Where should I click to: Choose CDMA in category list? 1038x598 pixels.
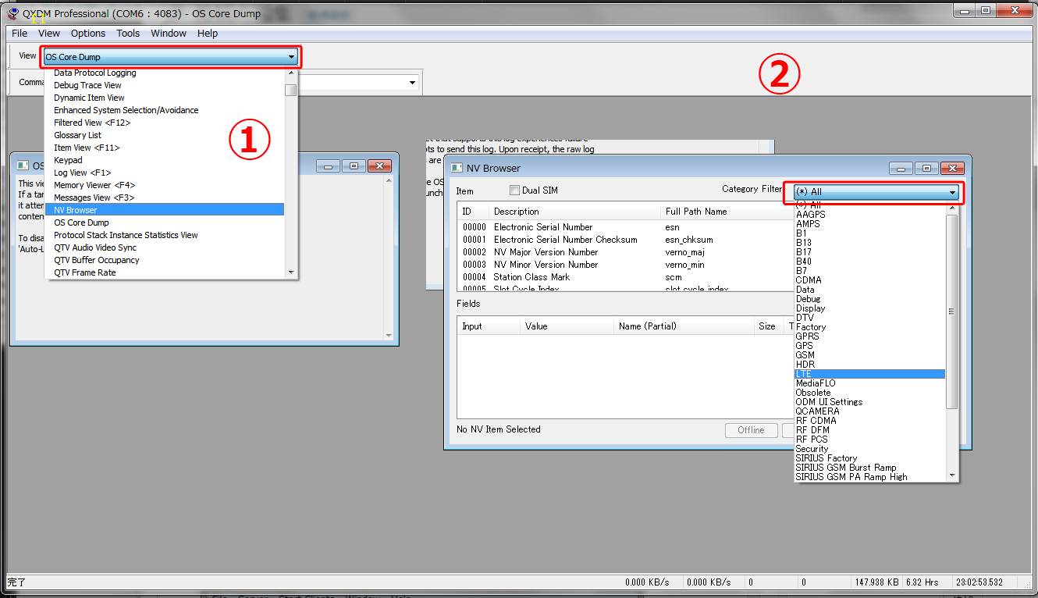pyautogui.click(x=809, y=280)
